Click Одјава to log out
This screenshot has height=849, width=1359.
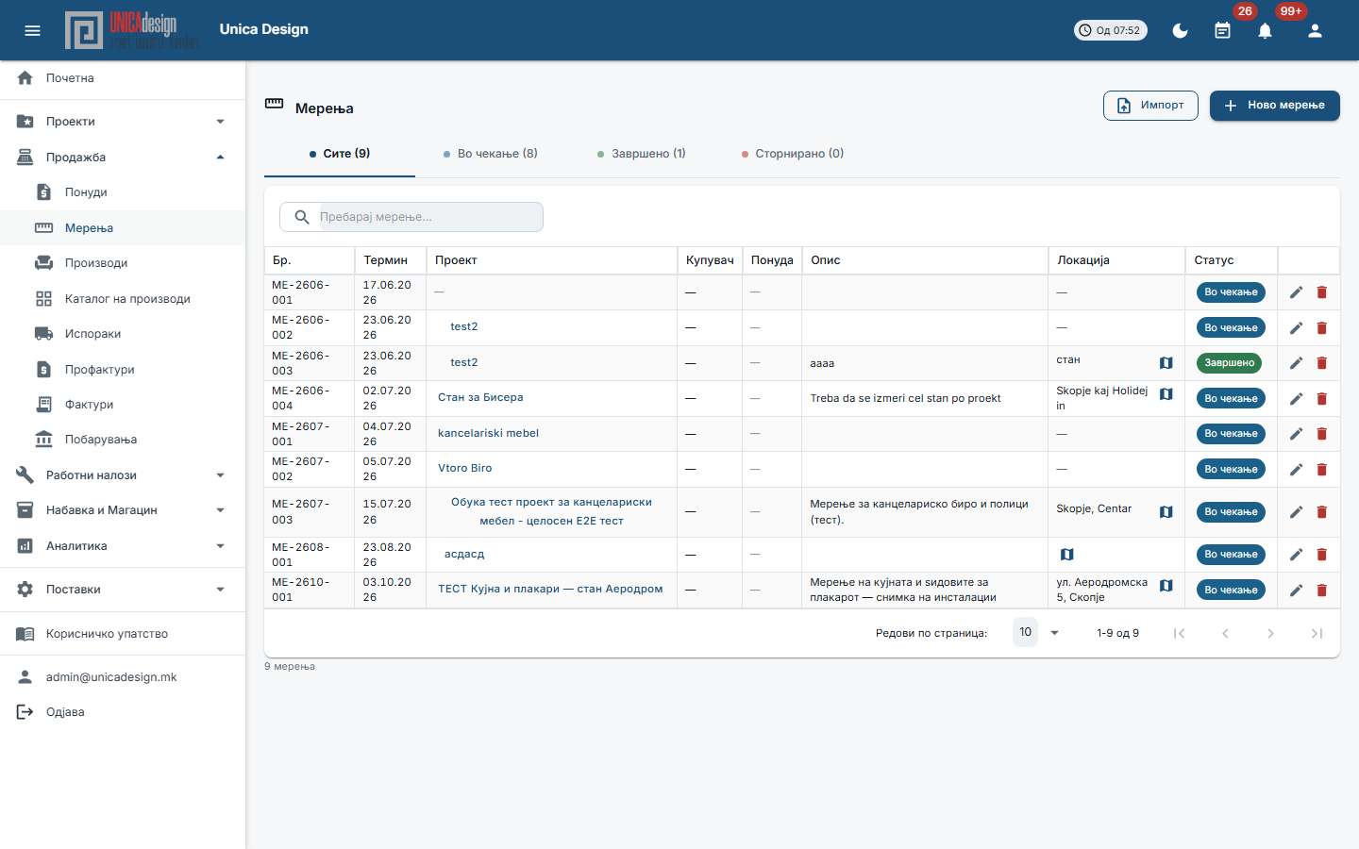123,712
